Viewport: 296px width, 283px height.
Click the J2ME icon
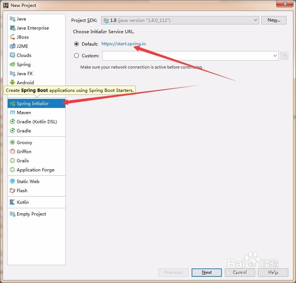click(12, 46)
